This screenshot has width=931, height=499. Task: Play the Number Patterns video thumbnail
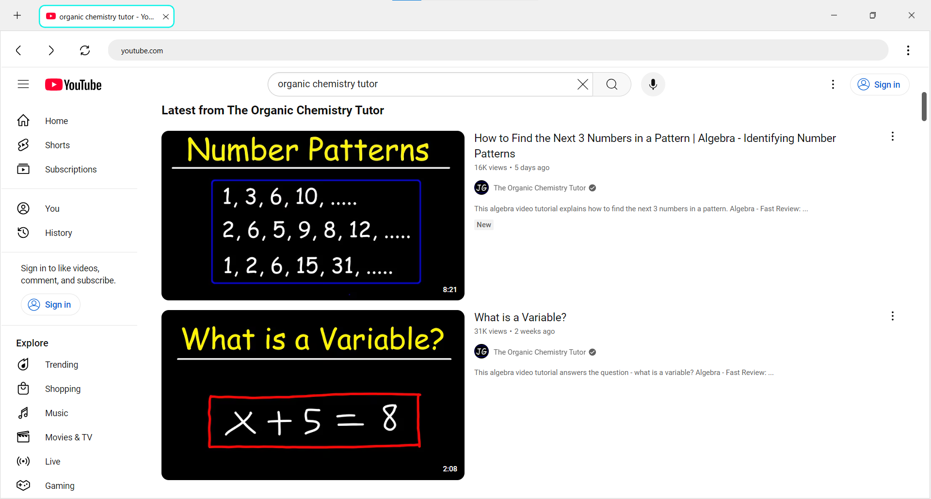pos(313,216)
